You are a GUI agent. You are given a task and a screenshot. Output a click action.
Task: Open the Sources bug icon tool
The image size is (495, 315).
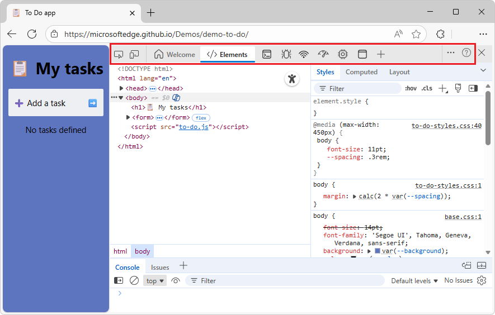[286, 54]
